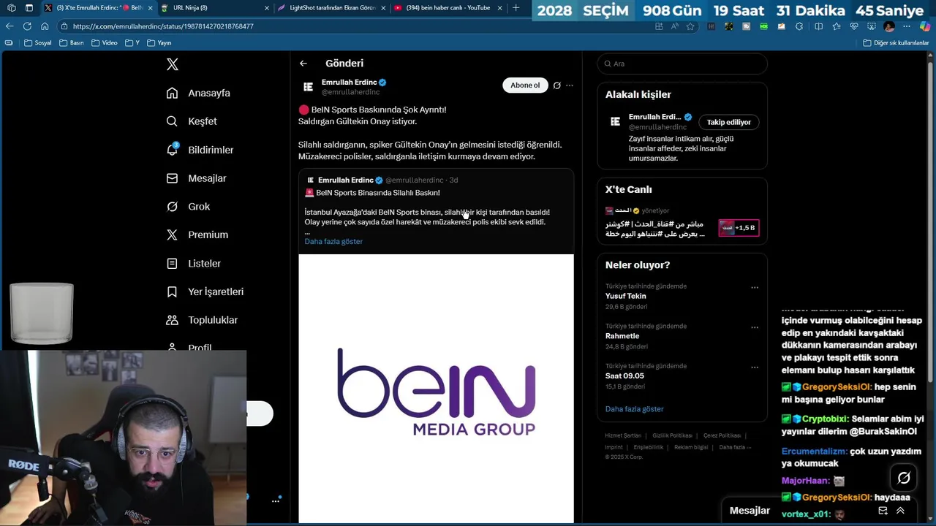Image resolution: width=936 pixels, height=526 pixels.
Task: Add the page to favorites with the star icon
Action: tap(690, 26)
